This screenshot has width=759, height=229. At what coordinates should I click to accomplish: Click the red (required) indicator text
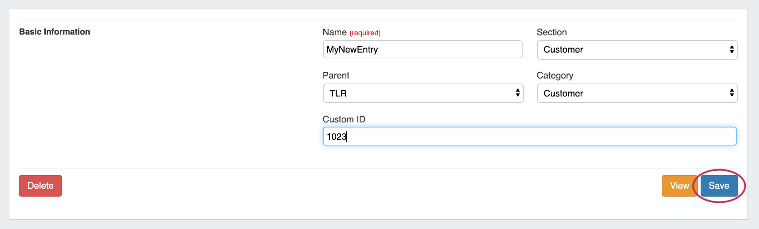[x=365, y=33]
